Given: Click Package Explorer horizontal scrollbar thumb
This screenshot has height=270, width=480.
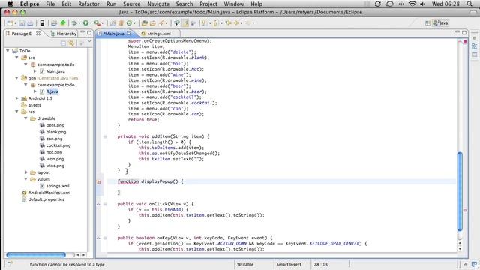Looking at the screenshot, I should (36, 255).
